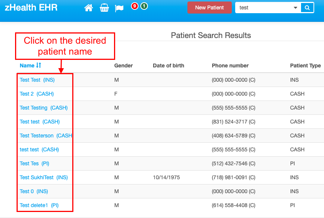Click the zHealth EHR logo

[x=31, y=8]
